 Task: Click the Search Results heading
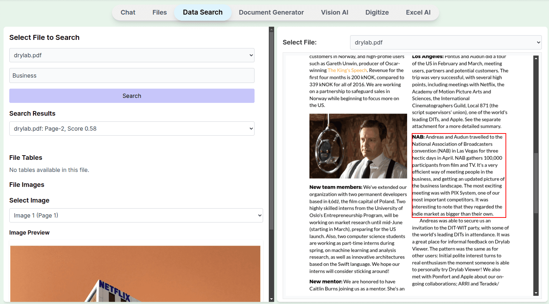coord(32,114)
